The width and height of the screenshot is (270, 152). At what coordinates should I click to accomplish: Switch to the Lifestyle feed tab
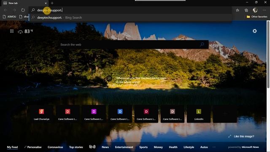click(x=189, y=147)
